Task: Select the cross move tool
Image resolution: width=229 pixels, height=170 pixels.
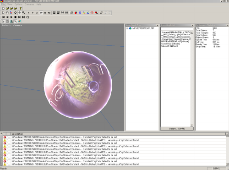Action: [20, 13]
